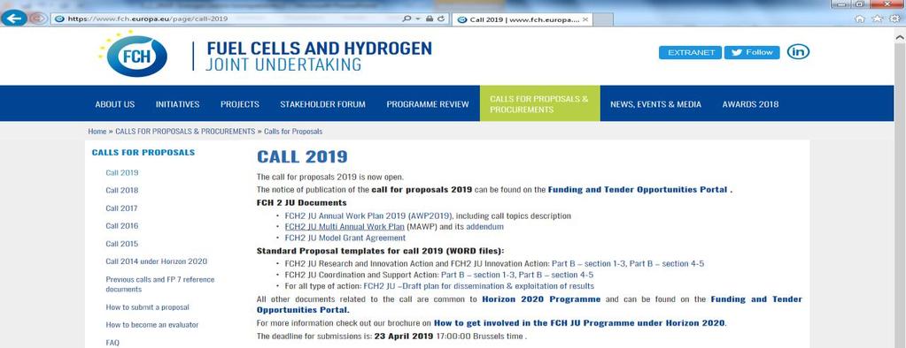This screenshot has height=348, width=906.
Task: Select Call 2016 in the sidebar
Action: point(122,226)
